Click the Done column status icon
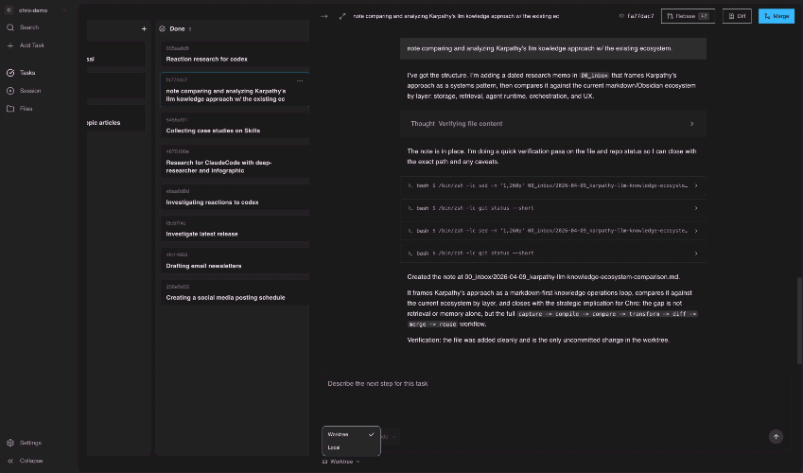 coord(163,29)
